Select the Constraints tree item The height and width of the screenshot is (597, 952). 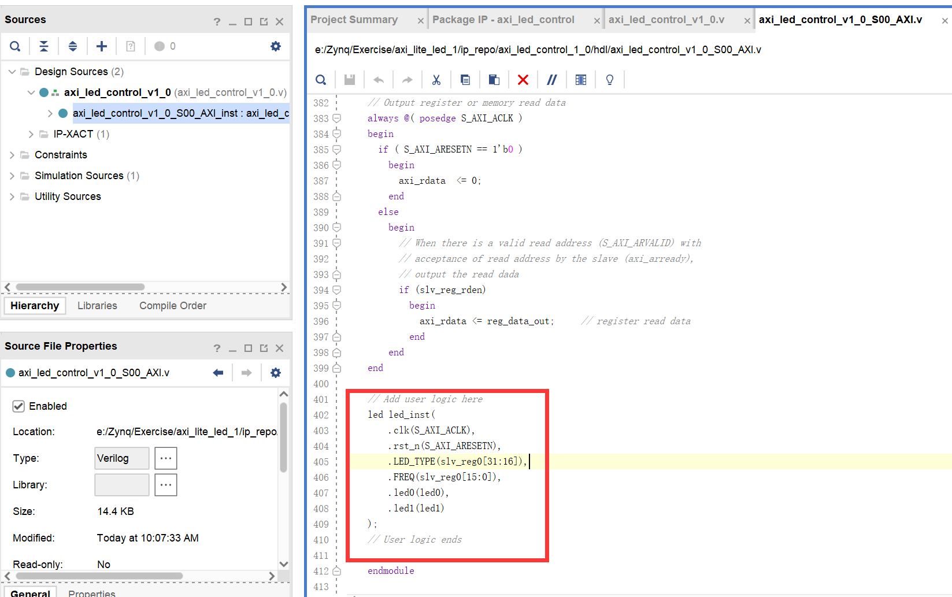(61, 155)
